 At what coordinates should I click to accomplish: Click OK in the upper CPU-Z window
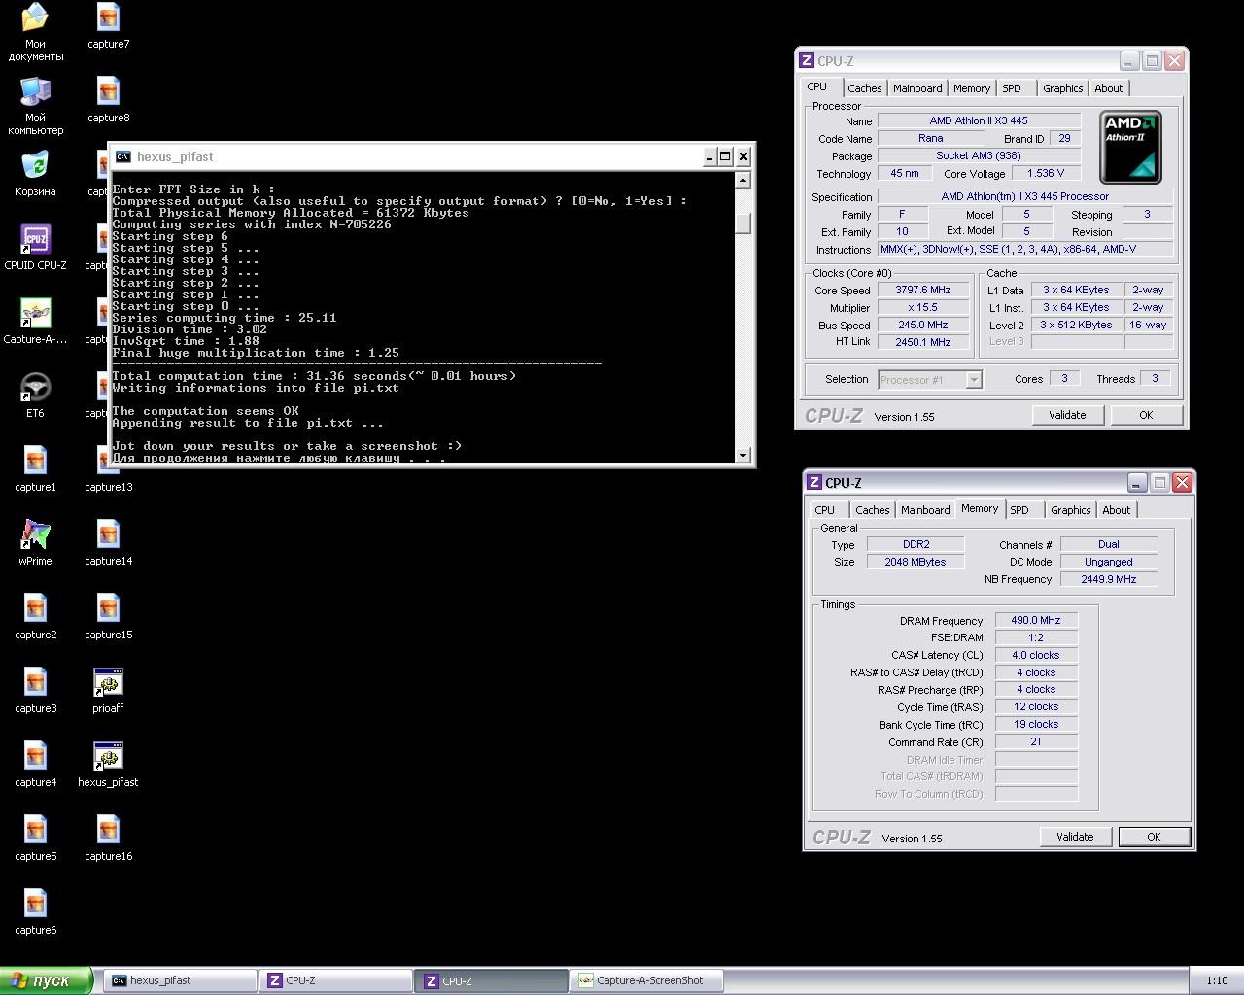(1146, 415)
